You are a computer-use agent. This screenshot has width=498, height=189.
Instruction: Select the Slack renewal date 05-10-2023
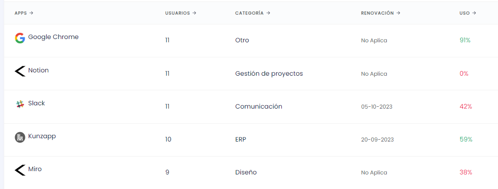pyautogui.click(x=376, y=107)
